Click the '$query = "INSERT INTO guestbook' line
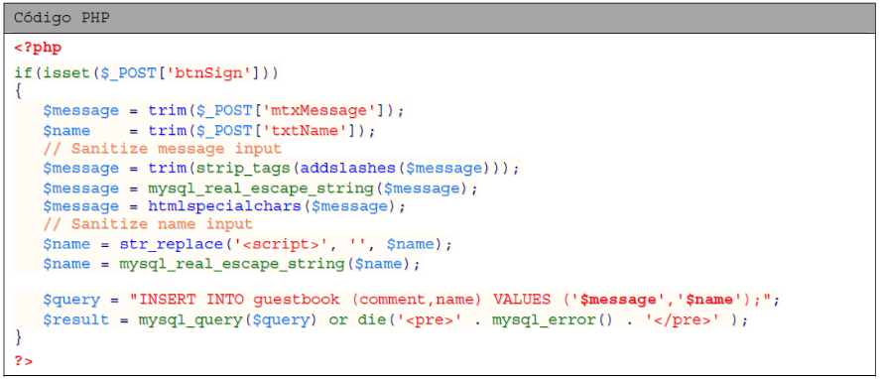This screenshot has width=880, height=379. pyautogui.click(x=412, y=300)
